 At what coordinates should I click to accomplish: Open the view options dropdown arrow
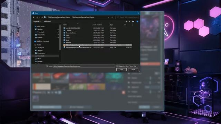tap(129, 21)
